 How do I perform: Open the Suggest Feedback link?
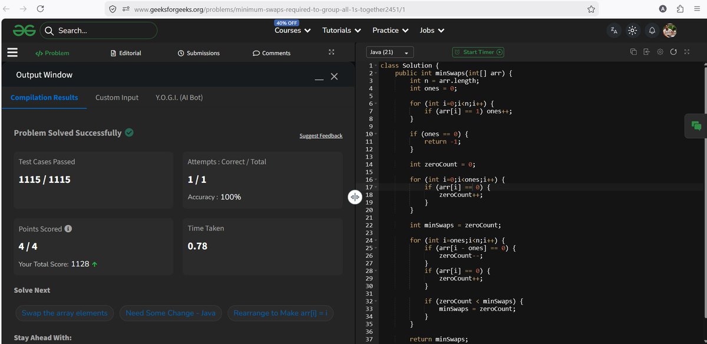pos(321,135)
